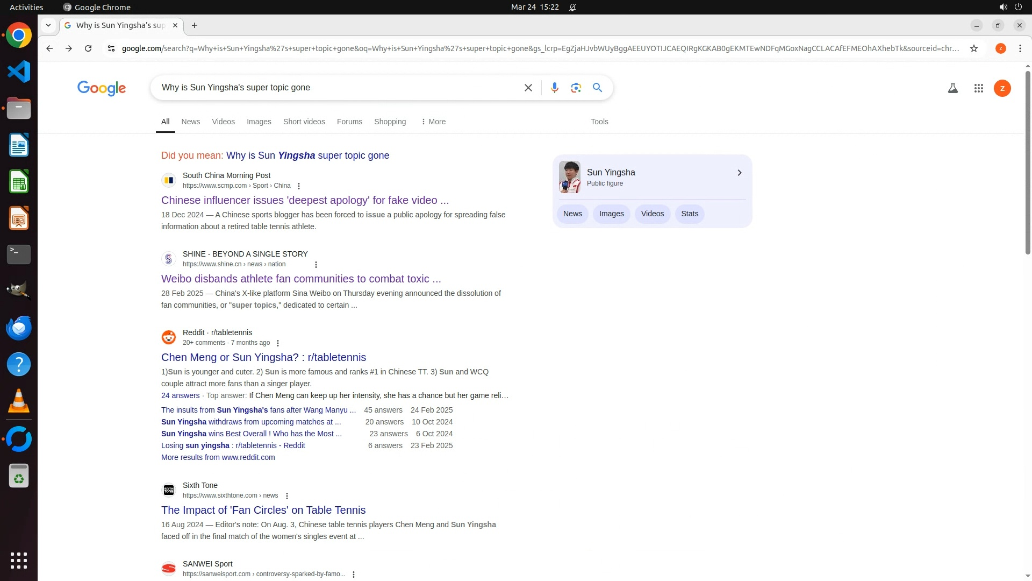Open the Tools options
The width and height of the screenshot is (1032, 581).
[x=599, y=122]
